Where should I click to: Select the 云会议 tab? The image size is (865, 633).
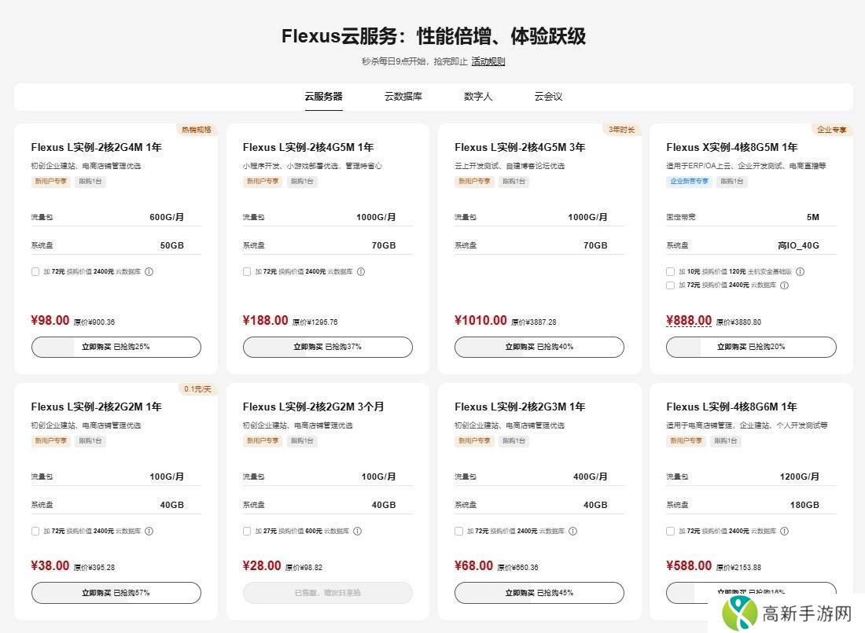(548, 97)
